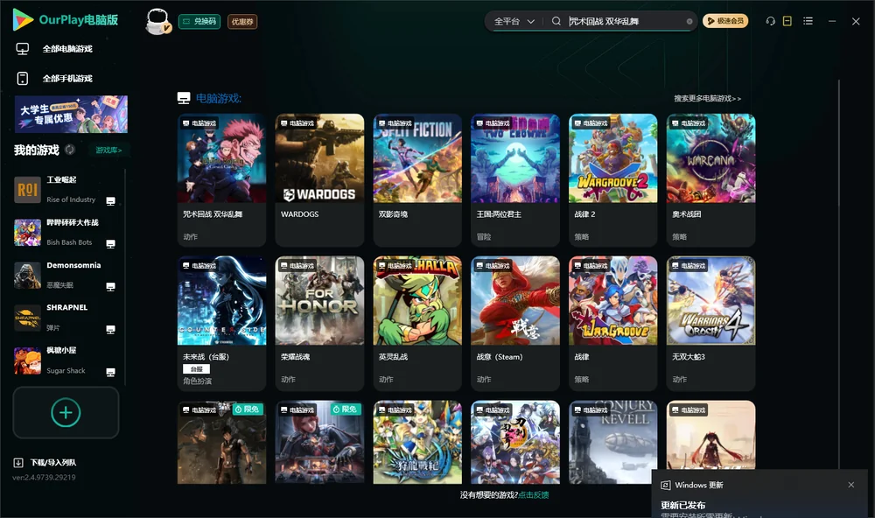Click the search magnifier icon
The width and height of the screenshot is (875, 518).
coord(556,21)
